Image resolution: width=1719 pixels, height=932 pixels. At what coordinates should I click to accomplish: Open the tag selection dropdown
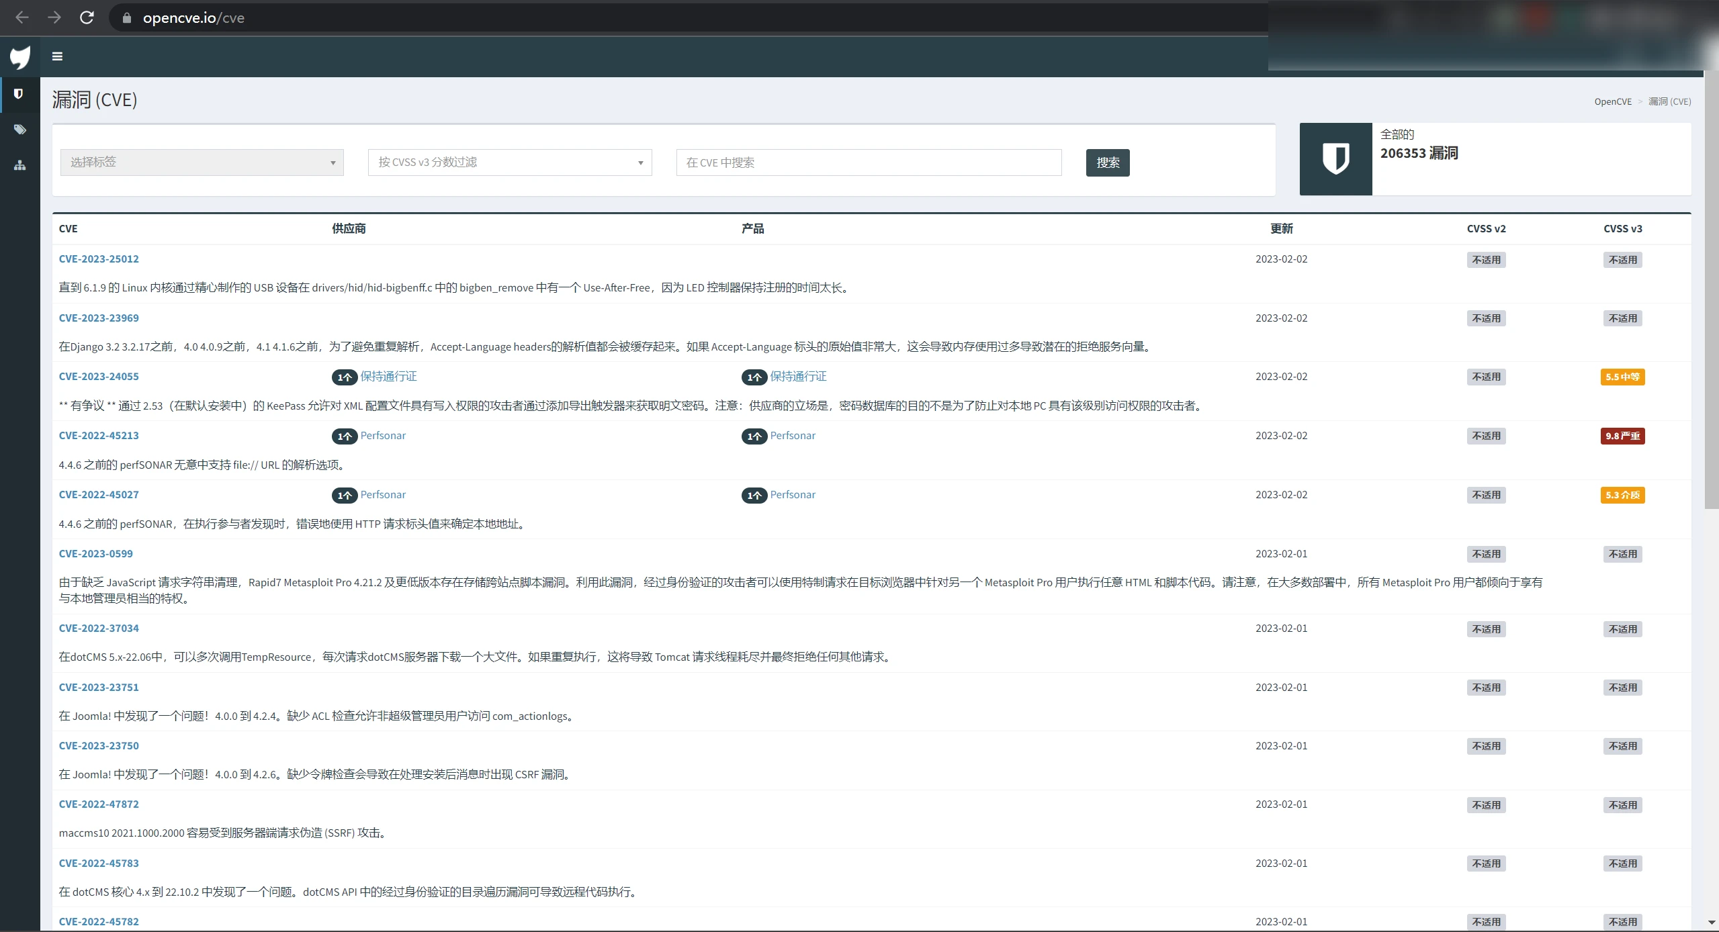[202, 162]
